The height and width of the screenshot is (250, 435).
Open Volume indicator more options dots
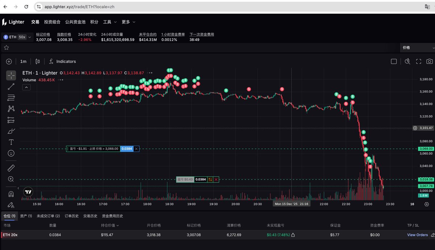(61, 80)
